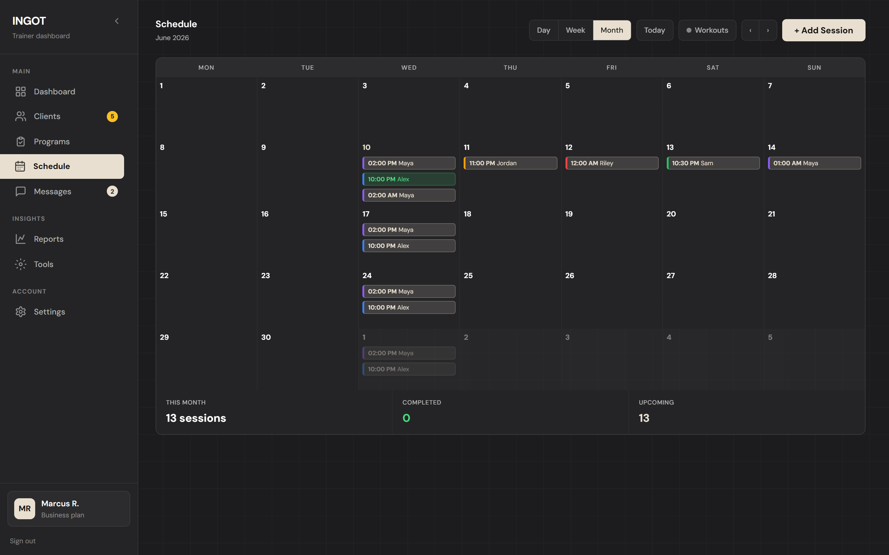Viewport: 889px width, 555px height.
Task: Switch to Week view
Action: (x=575, y=30)
